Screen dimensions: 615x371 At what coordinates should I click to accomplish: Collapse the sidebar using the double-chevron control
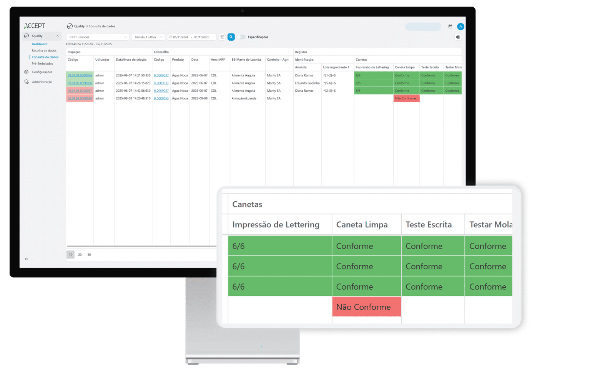(x=27, y=258)
